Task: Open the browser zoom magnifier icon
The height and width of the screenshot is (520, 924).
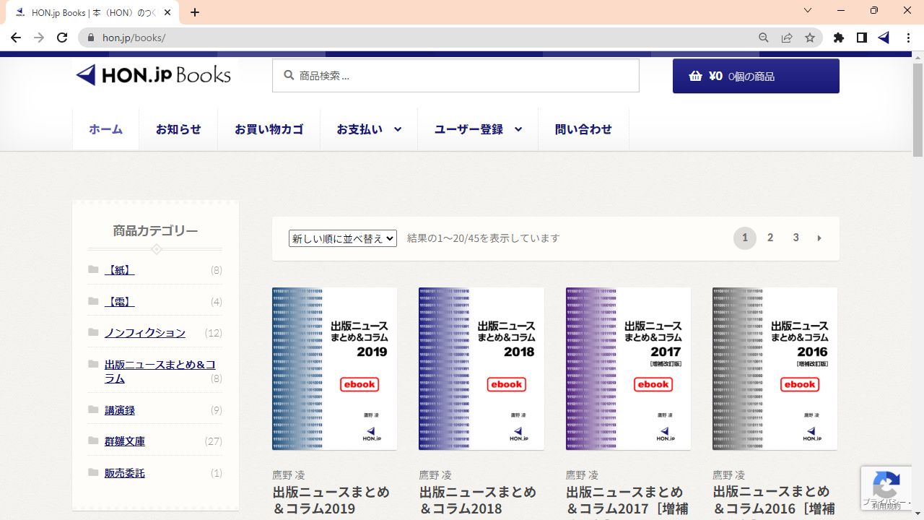Action: click(x=764, y=38)
